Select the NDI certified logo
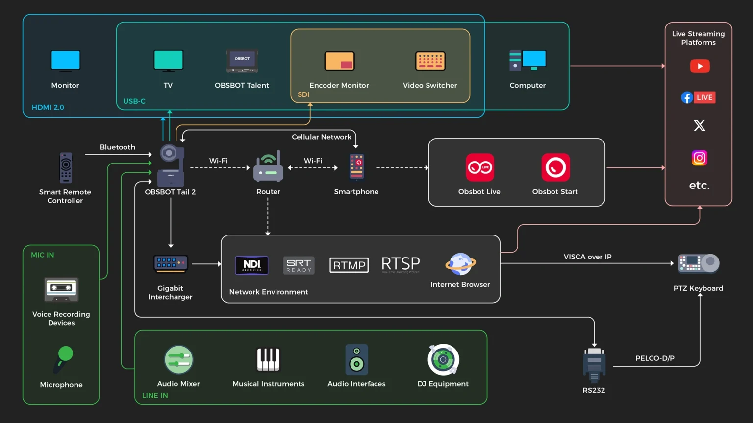Image resolution: width=753 pixels, height=423 pixels. click(251, 265)
